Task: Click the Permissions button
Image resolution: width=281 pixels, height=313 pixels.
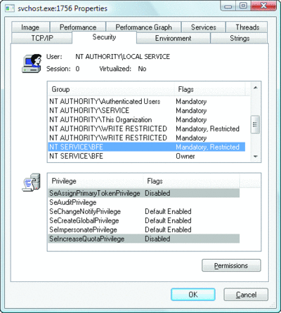Action: (231, 265)
